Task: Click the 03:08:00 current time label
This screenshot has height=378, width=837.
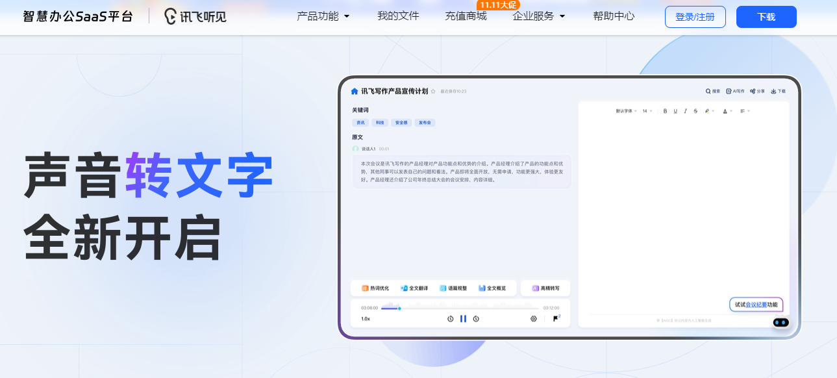Action: point(369,308)
